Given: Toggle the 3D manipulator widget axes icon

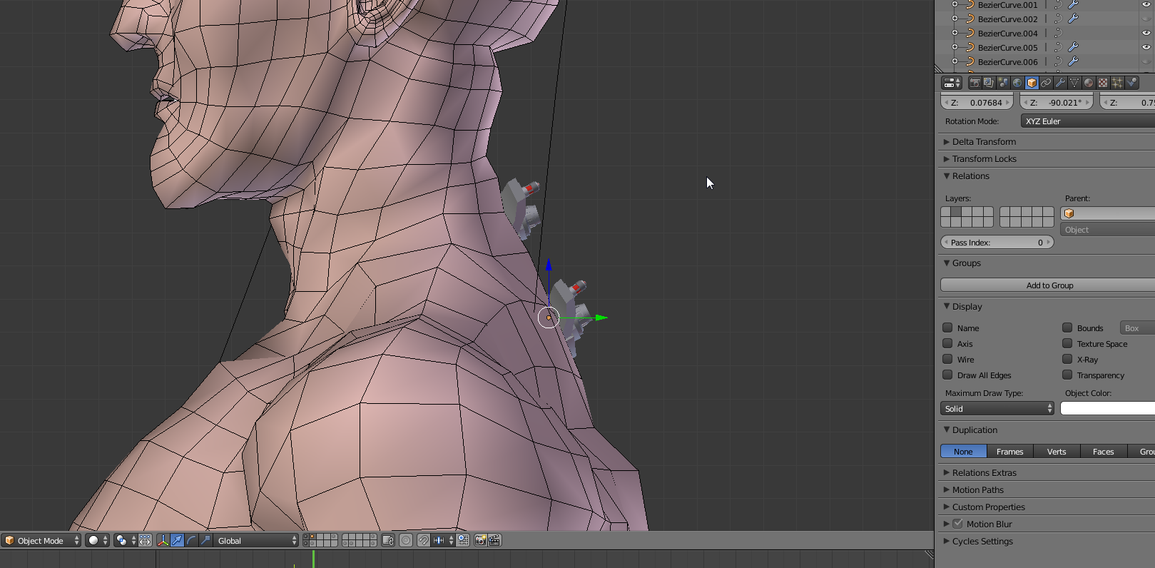Looking at the screenshot, I should [x=163, y=540].
